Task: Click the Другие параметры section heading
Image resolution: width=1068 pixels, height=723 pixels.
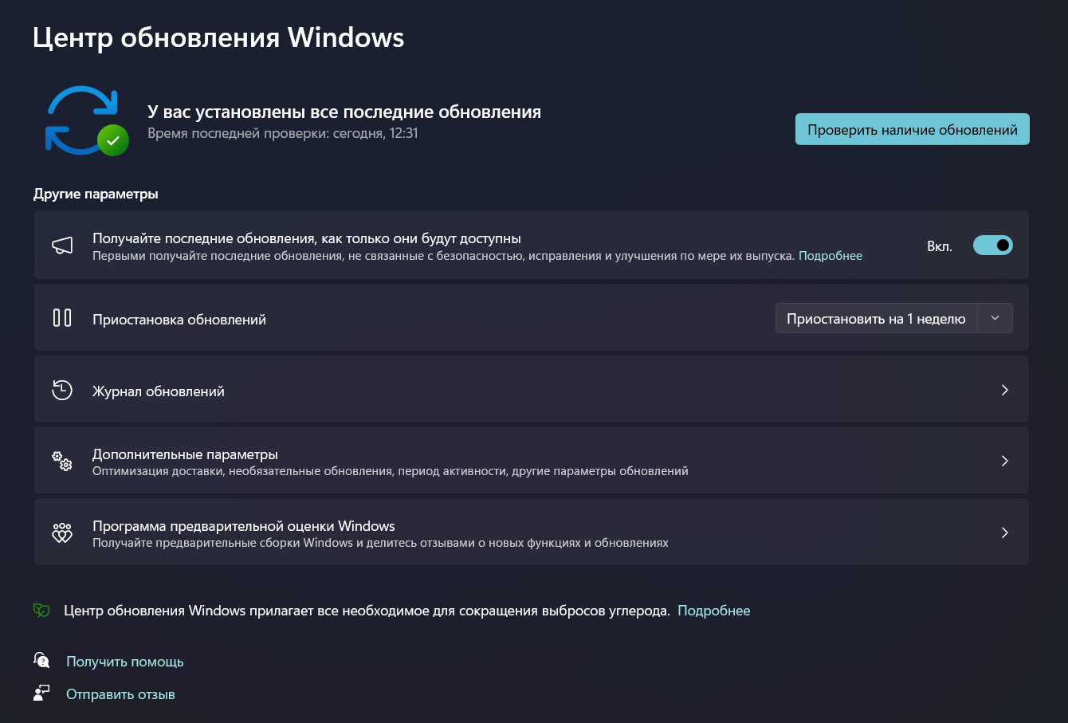Action: pyautogui.click(x=96, y=194)
